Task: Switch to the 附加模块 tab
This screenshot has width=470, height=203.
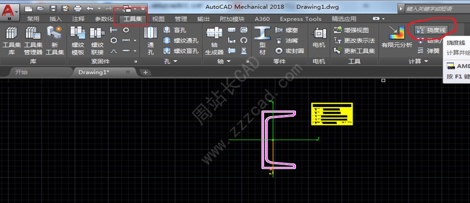Action: coord(232,19)
